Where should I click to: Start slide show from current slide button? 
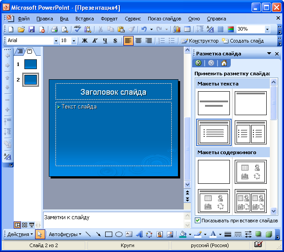point(32,225)
